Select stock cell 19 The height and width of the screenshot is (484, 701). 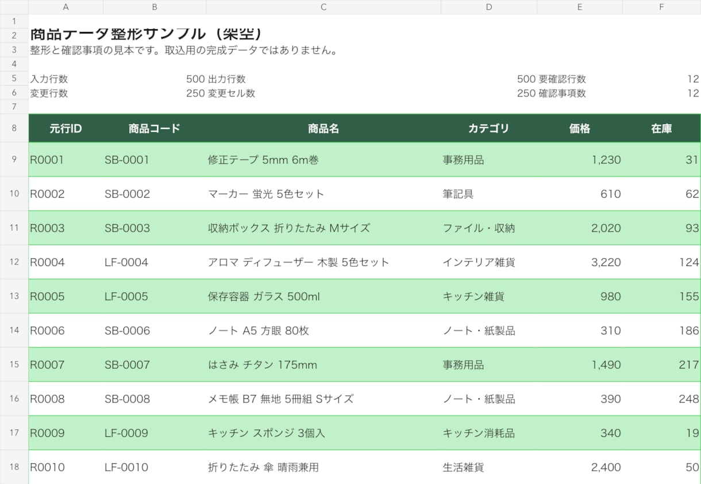[x=662, y=433]
